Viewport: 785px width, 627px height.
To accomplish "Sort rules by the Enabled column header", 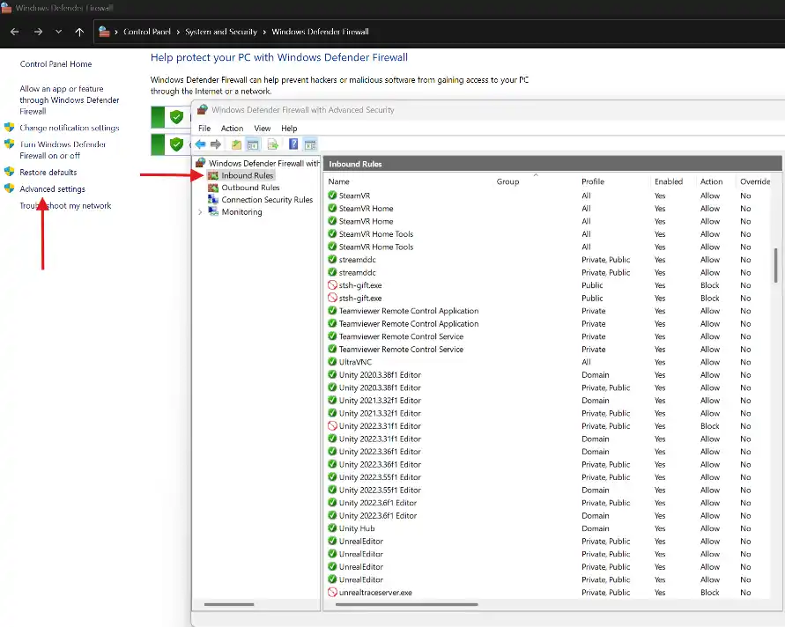I will pos(669,181).
